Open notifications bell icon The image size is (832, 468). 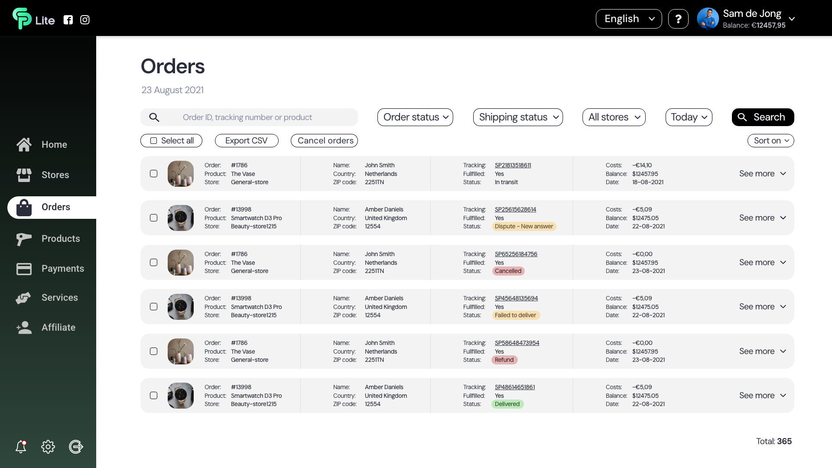tap(21, 446)
